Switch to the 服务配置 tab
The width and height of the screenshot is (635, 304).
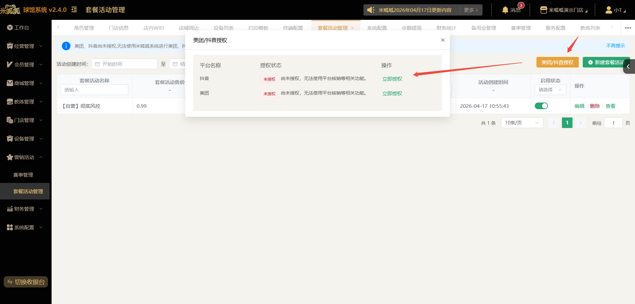555,28
